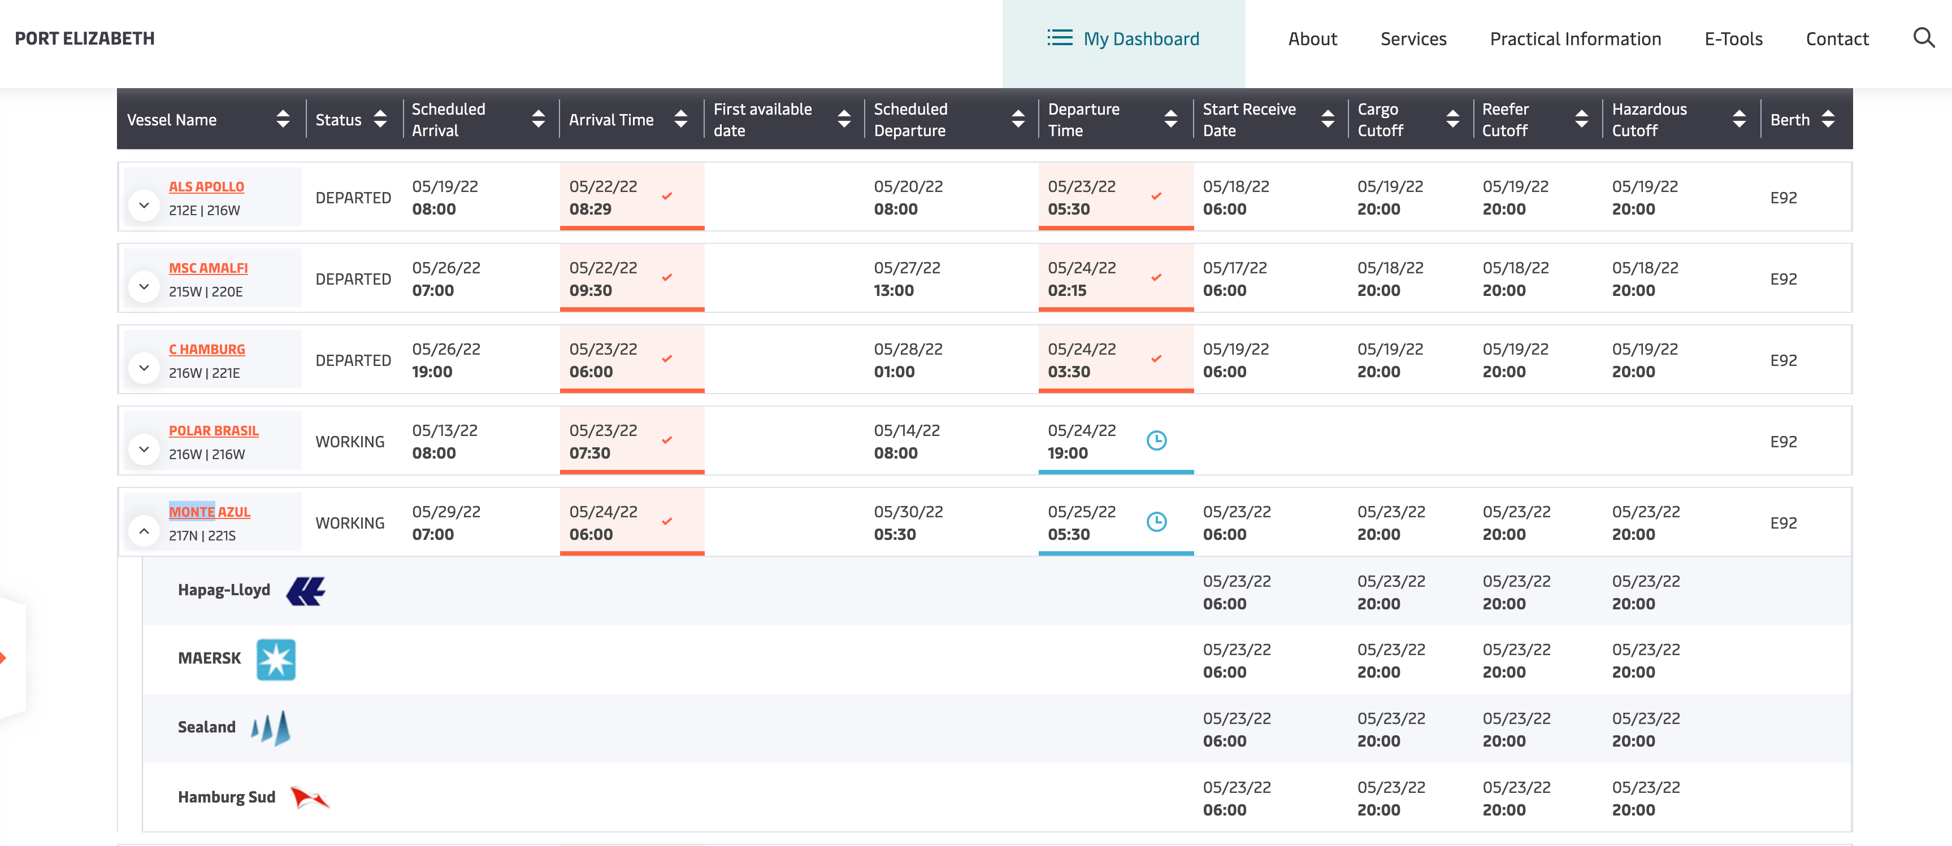
Task: Click MSC AMALFI scheduled departure 05/27/22 13:00
Action: [908, 279]
